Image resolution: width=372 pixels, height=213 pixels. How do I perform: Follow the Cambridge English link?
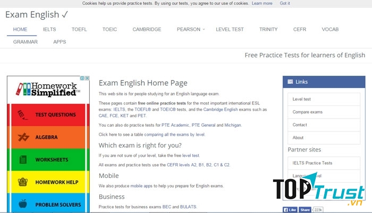pyautogui.click(x=221, y=109)
